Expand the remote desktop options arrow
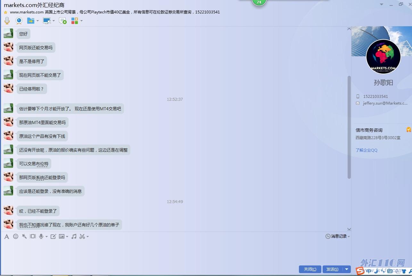This screenshot has height=276, width=412. [54, 21]
